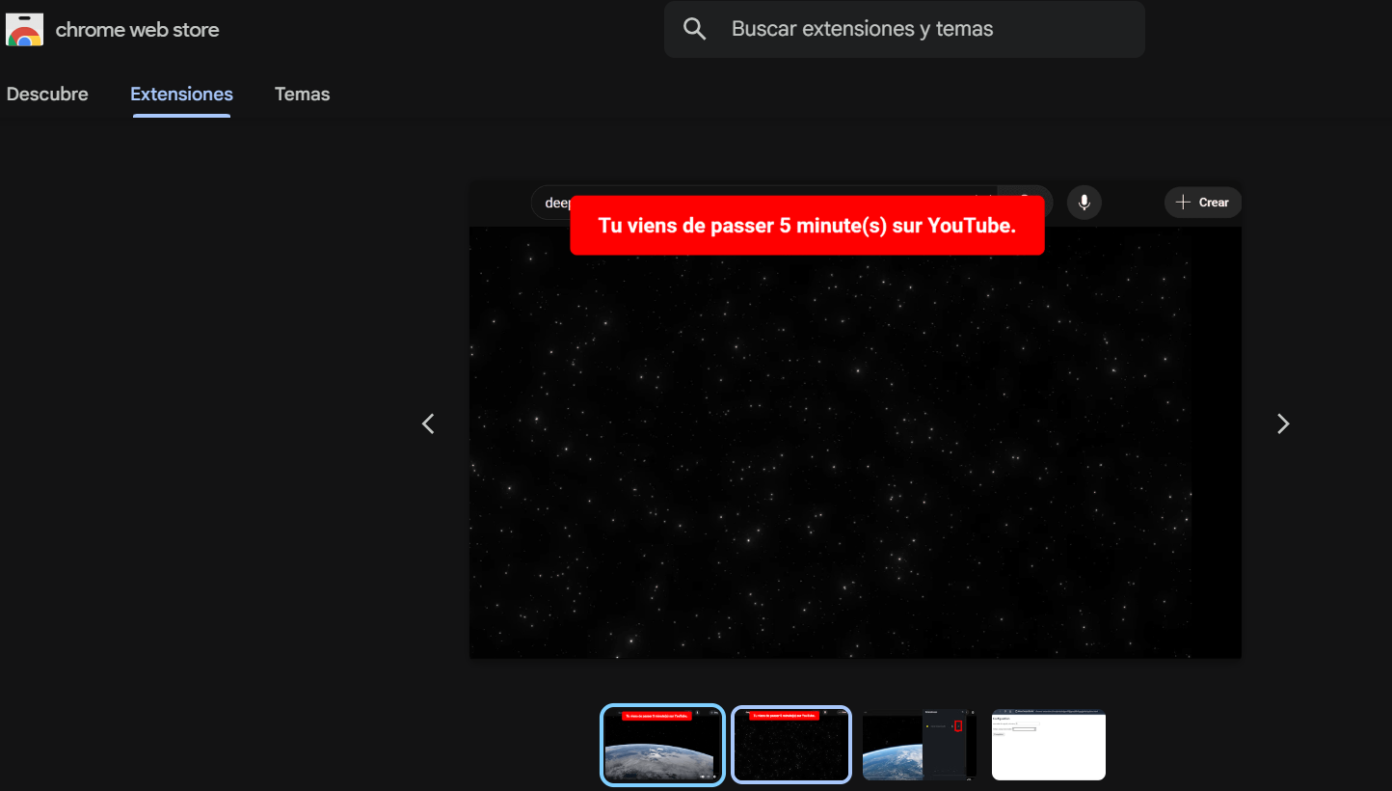The image size is (1392, 791).
Task: Focus the "Buscar extensiones y temas" search field
Action: 904,29
